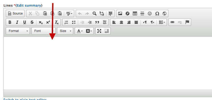This screenshot has height=100, width=212.
Task: Open the text color picker
Action: pos(80,31)
